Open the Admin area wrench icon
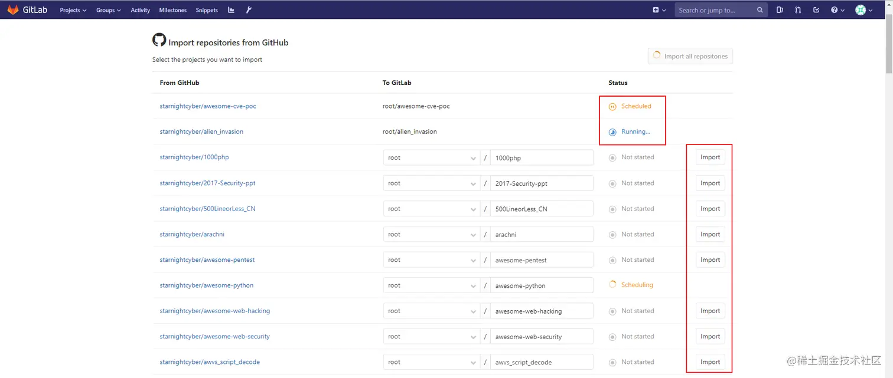Viewport: 893px width, 378px height. click(x=249, y=10)
